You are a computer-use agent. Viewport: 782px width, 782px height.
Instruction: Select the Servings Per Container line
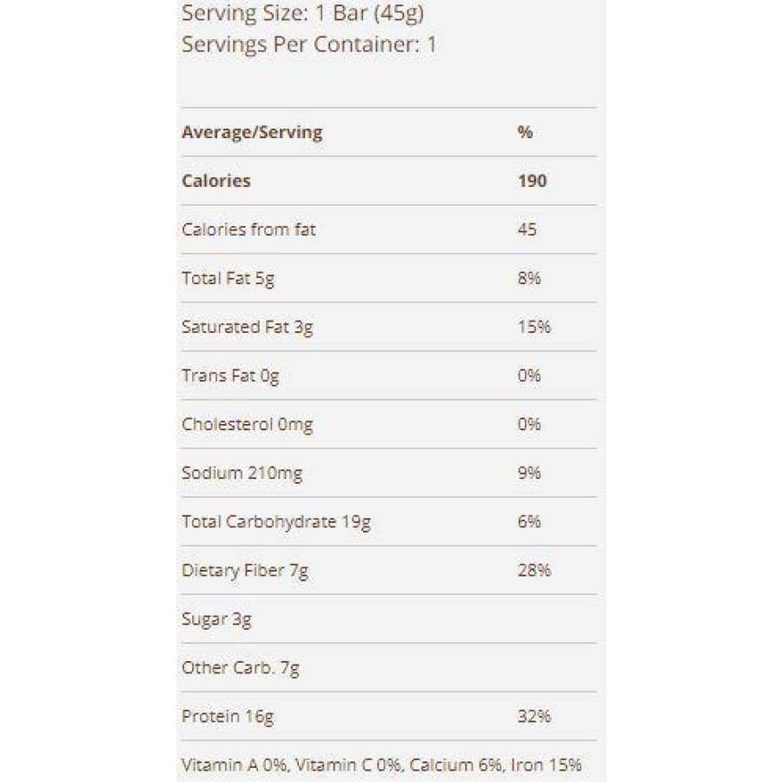click(308, 45)
